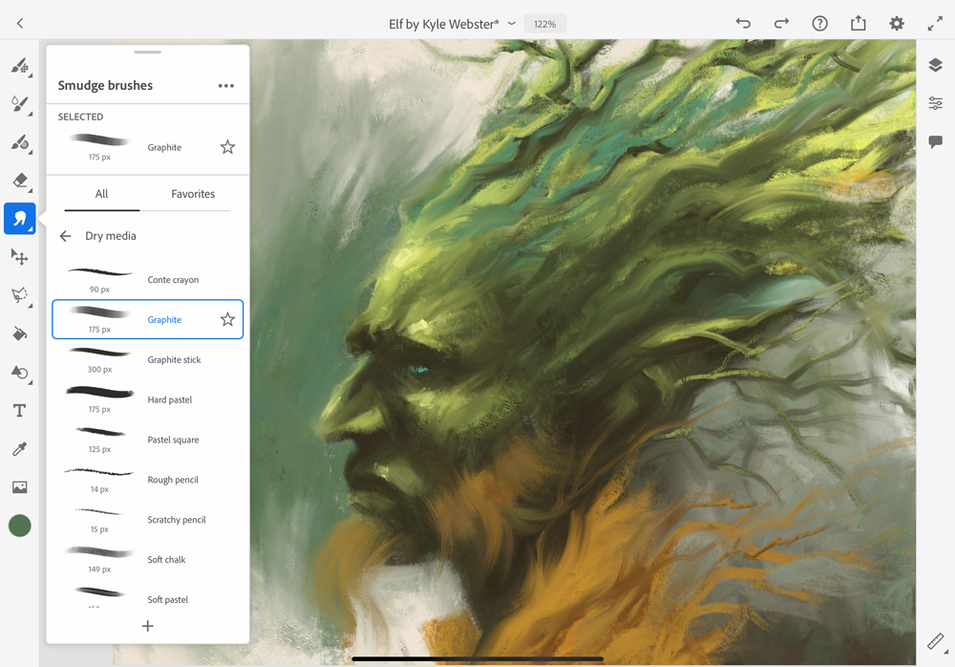
Task: Click the Graphite stroke preview in list
Action: point(100,312)
